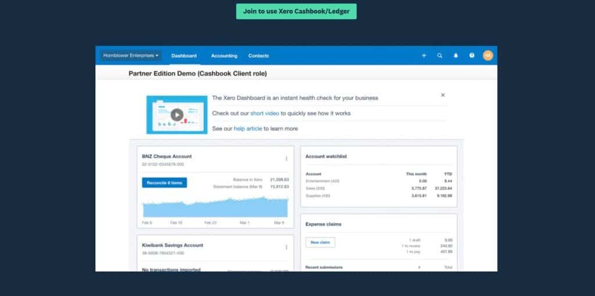The width and height of the screenshot is (595, 296).
Task: Switch to the Dashboard tab
Action: point(184,56)
